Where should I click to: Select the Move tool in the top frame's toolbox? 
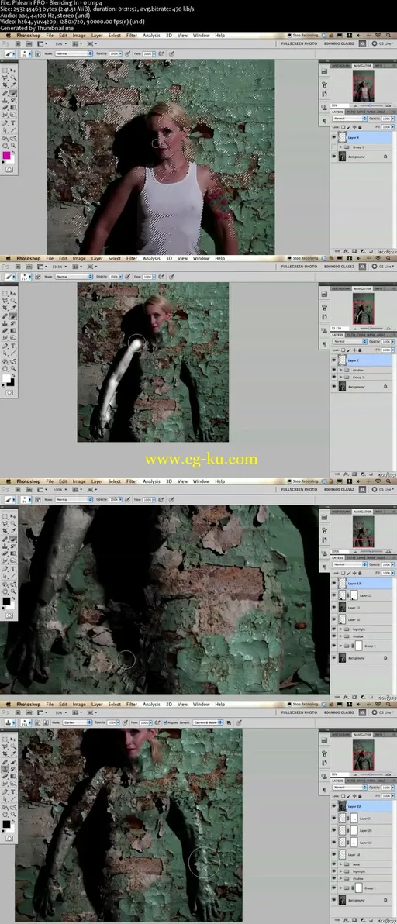click(x=13, y=70)
